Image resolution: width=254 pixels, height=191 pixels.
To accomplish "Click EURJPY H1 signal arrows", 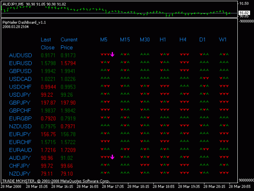I will [165, 133].
